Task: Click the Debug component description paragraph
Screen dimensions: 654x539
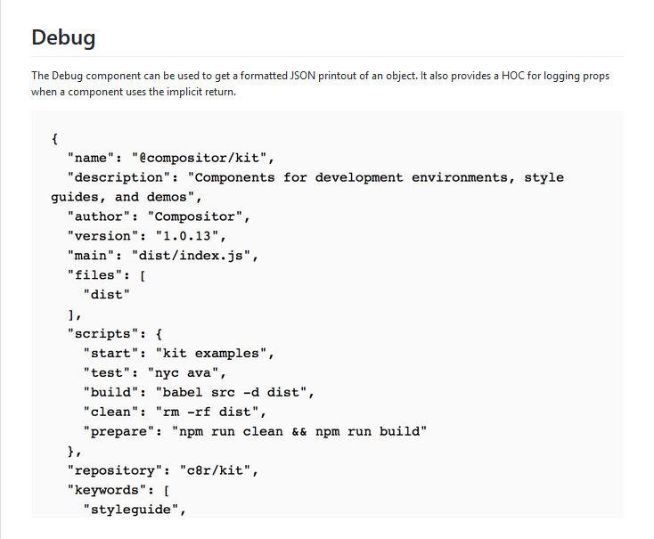Action: 320,84
